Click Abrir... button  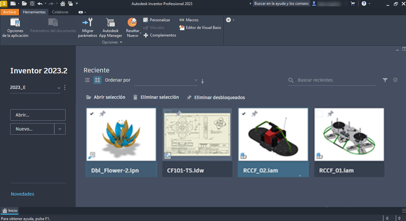[38, 115]
